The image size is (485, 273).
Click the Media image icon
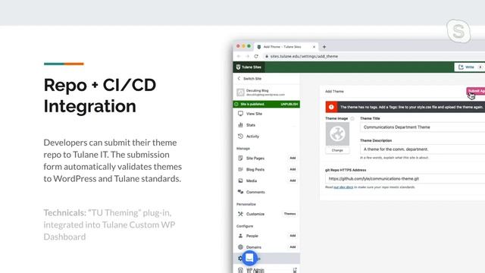241,180
